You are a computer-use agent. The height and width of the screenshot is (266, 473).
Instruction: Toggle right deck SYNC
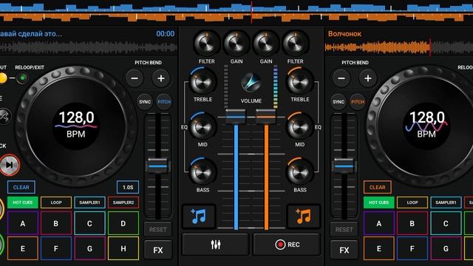338,102
